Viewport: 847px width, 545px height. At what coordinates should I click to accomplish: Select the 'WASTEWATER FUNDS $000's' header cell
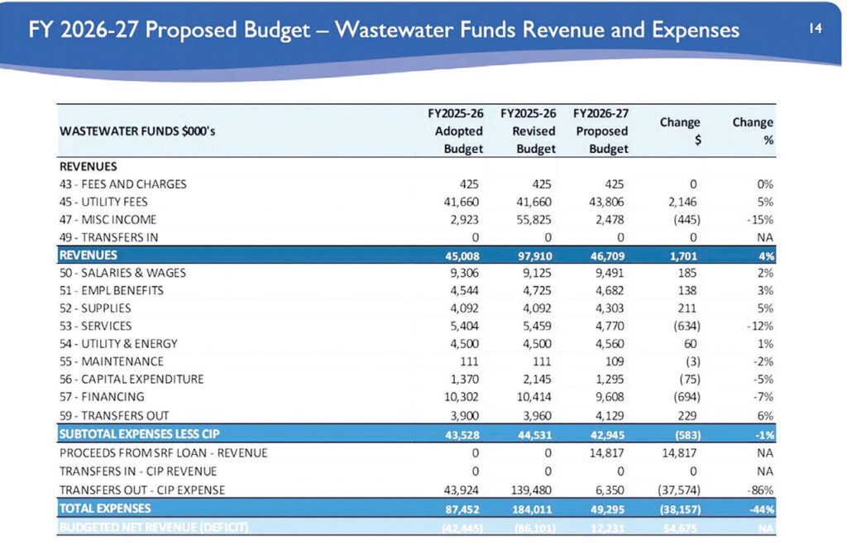[137, 131]
